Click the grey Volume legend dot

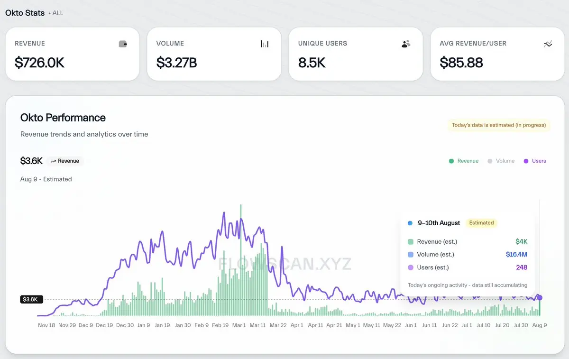[490, 161]
